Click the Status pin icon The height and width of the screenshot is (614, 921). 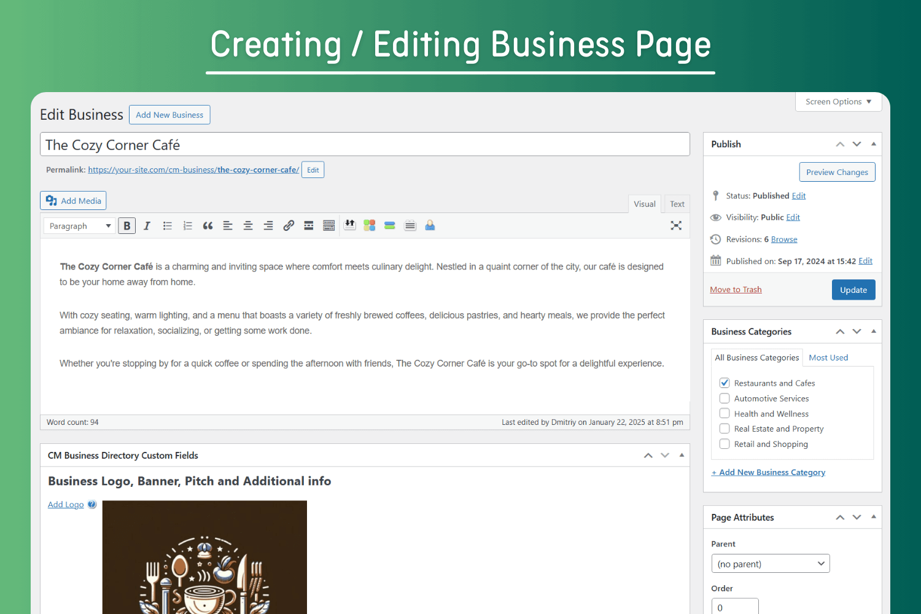point(715,196)
